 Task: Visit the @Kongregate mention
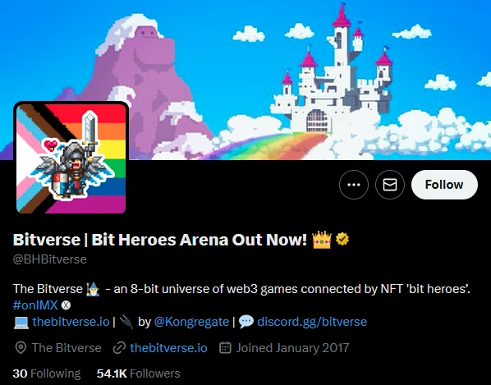click(x=191, y=322)
